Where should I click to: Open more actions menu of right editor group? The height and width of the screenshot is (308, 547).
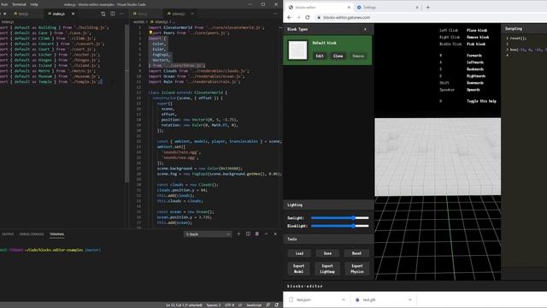275,14
